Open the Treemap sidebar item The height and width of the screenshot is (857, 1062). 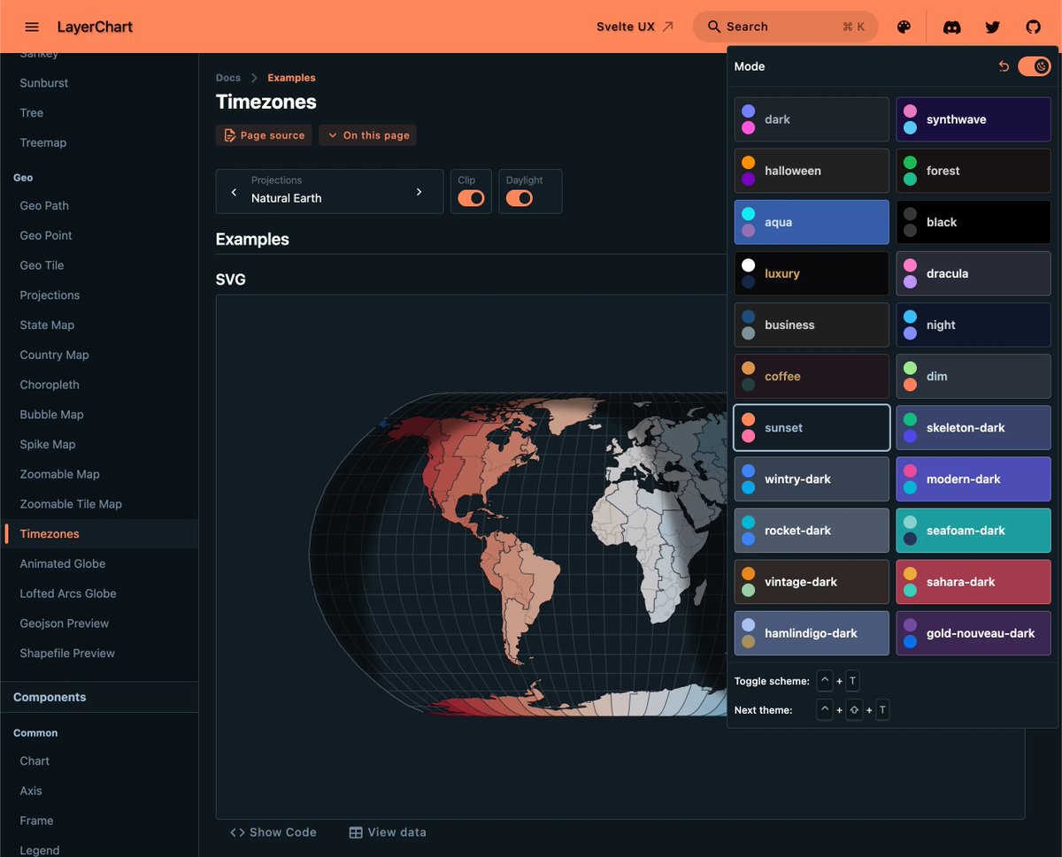point(43,142)
